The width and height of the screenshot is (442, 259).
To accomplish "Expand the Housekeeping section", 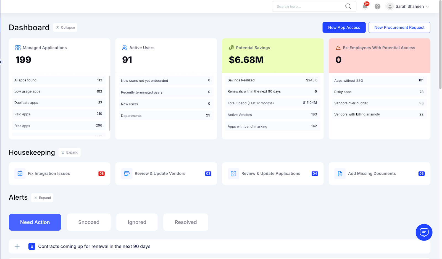I will point(70,152).
